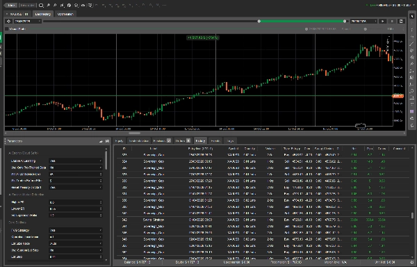Screen dimensions: 417x267
Task: Click the history table vertical scrollbar
Action: 412,216
